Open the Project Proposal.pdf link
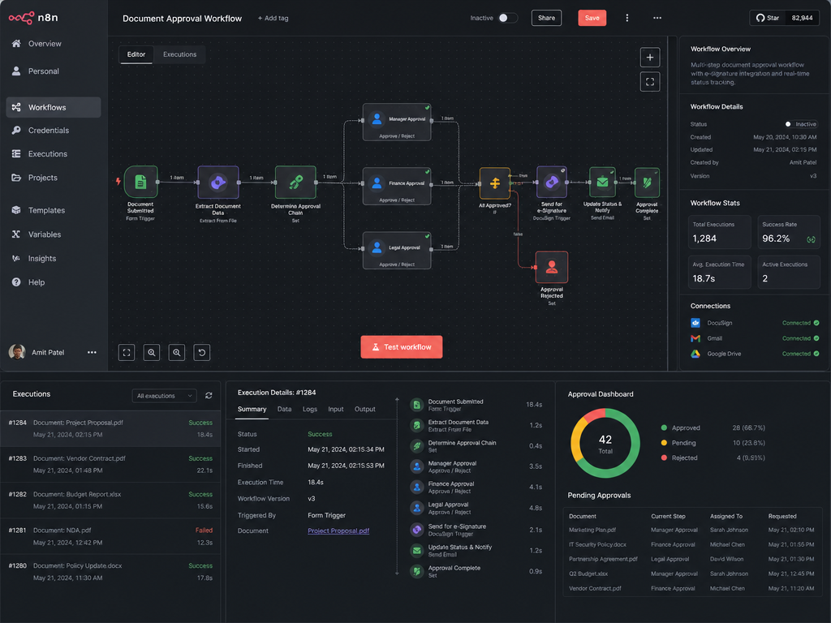 pyautogui.click(x=338, y=531)
